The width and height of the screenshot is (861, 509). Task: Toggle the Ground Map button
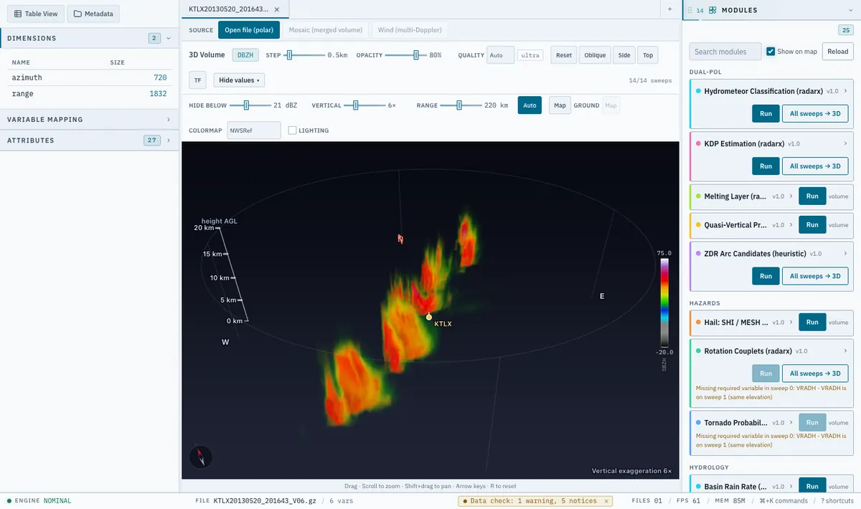pos(611,105)
